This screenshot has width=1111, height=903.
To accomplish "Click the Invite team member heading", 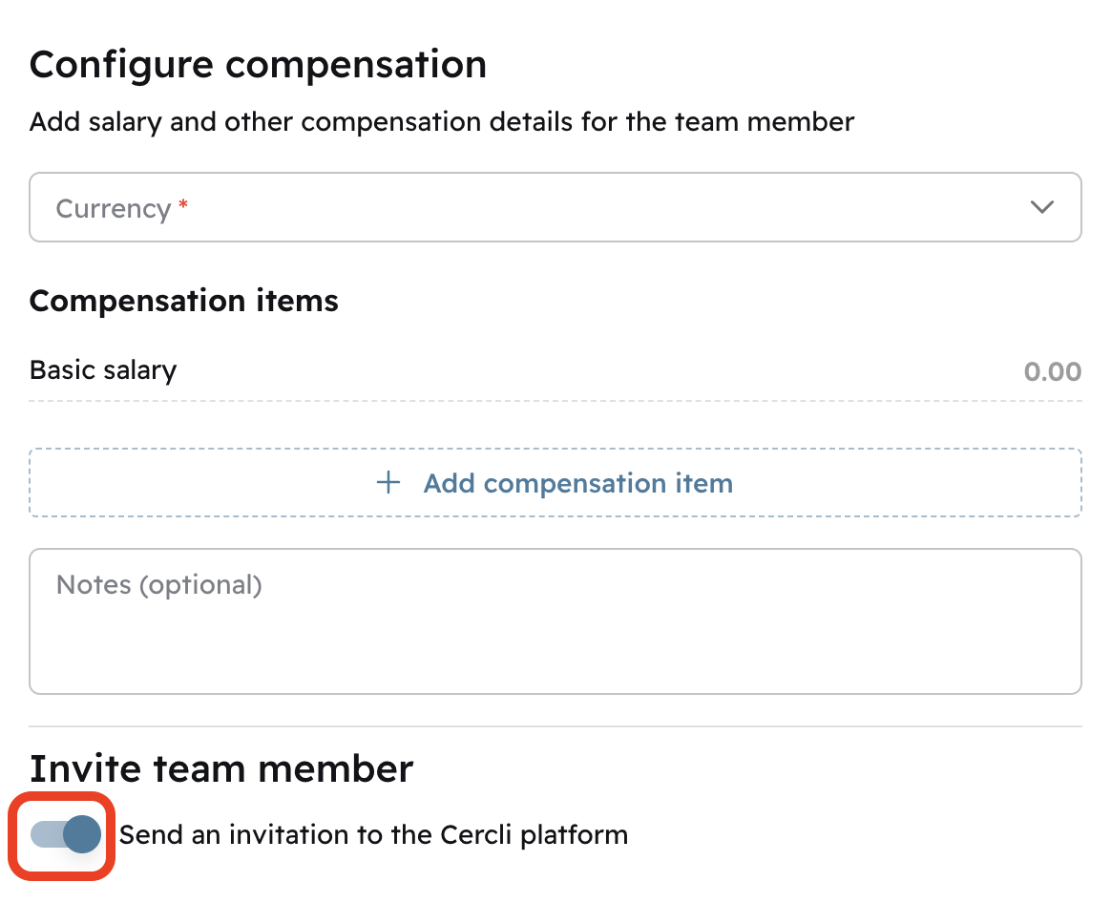I will (221, 768).
